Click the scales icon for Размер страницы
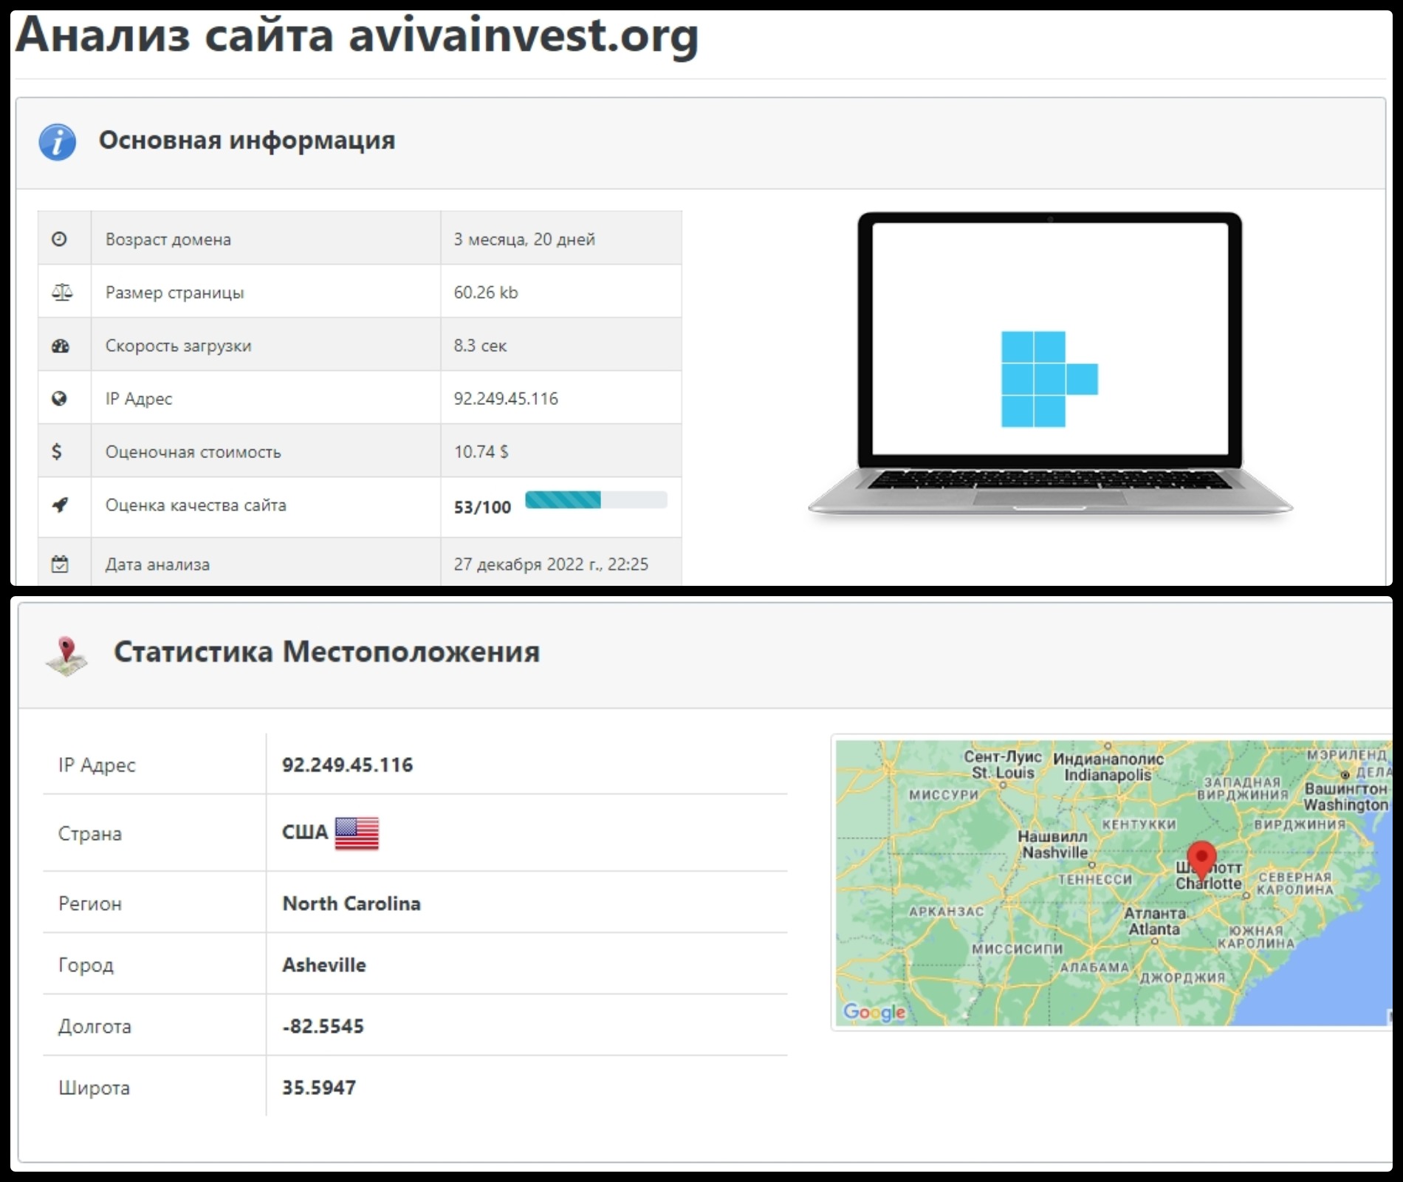The image size is (1403, 1182). [x=62, y=293]
